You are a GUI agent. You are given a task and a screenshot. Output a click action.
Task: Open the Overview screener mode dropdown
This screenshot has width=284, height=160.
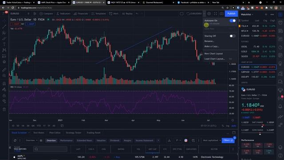tap(32, 140)
